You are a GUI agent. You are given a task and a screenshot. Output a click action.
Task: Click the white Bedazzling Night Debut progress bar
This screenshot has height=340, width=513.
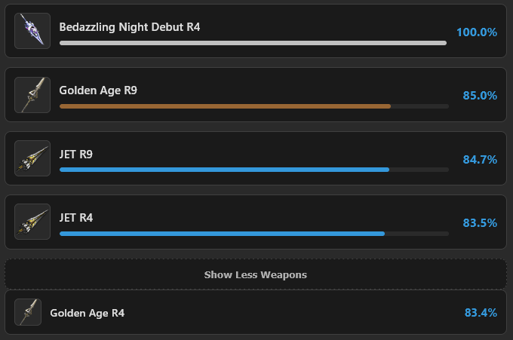click(253, 43)
